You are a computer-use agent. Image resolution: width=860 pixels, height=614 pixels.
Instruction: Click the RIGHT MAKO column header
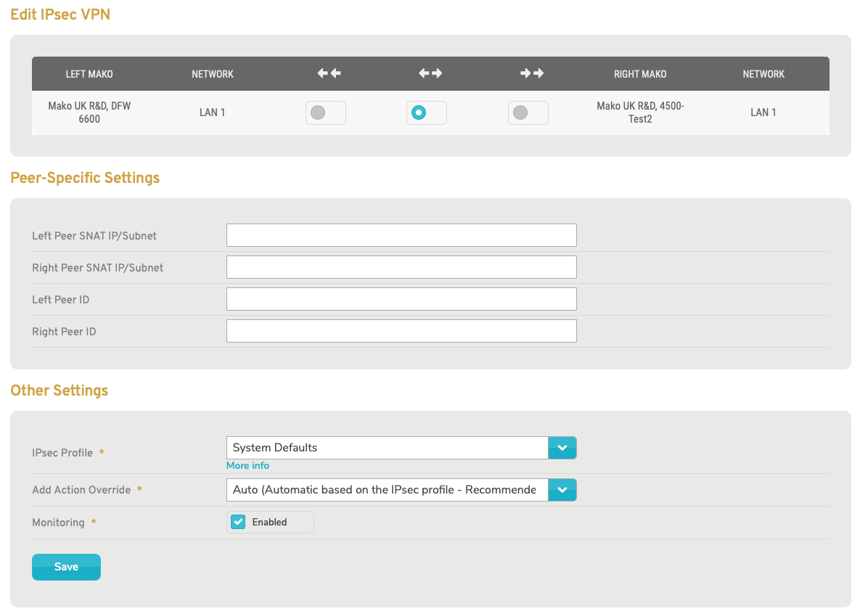point(639,74)
